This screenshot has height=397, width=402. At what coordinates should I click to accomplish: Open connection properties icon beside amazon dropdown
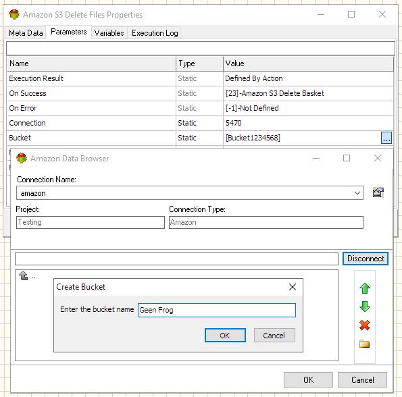[x=378, y=192]
